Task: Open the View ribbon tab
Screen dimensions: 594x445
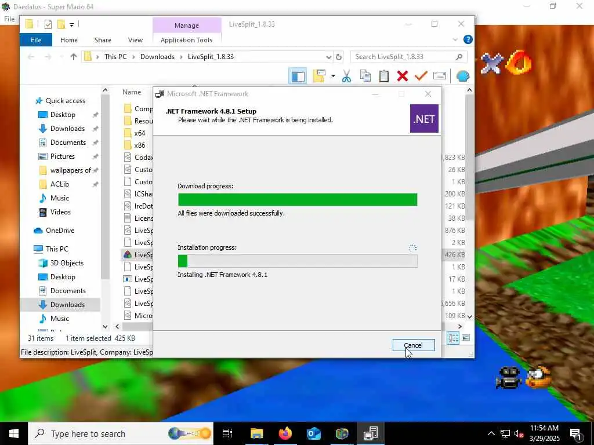Action: [x=135, y=40]
